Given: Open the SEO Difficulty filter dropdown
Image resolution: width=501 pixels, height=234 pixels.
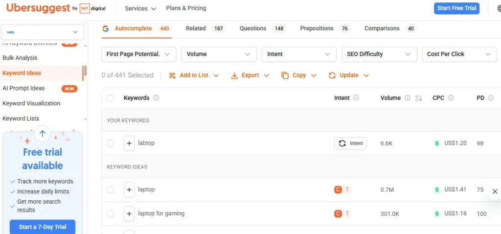Looking at the screenshot, I should 379,54.
